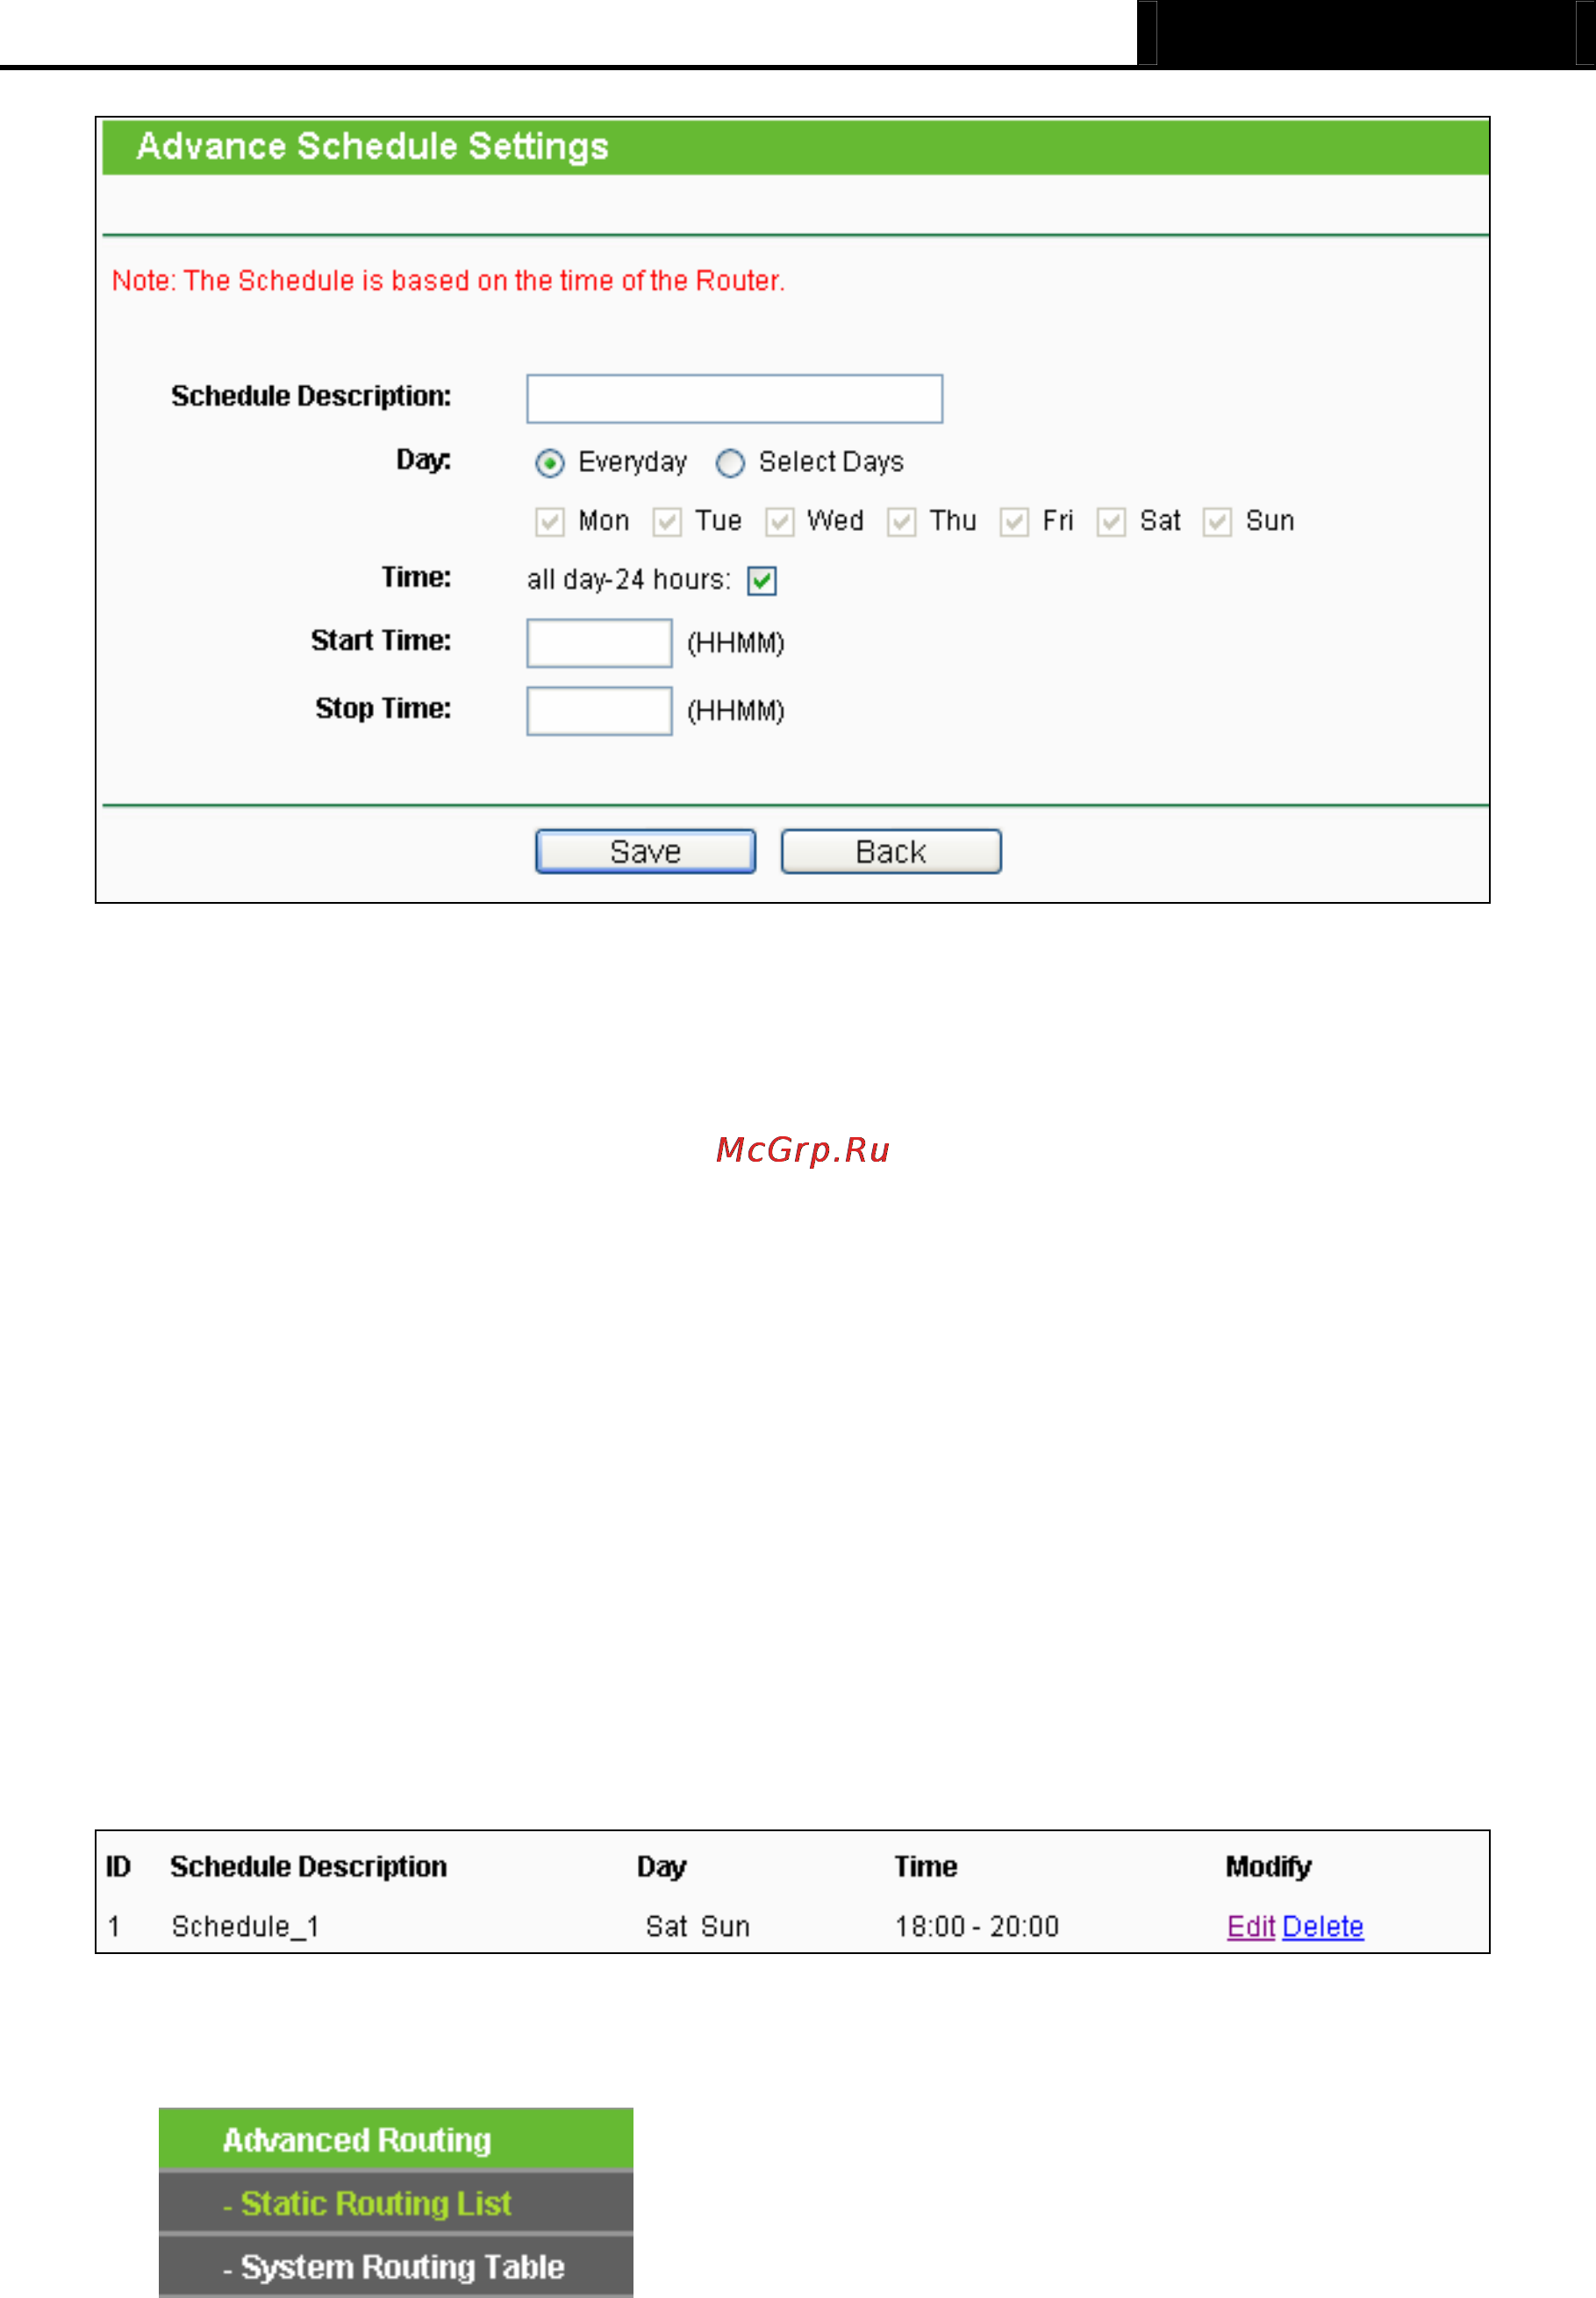Select the Static Routing List menu item
The height and width of the screenshot is (2298, 1596).
(x=396, y=2203)
